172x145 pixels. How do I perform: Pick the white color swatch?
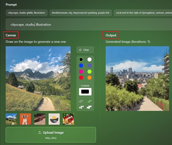(x=89, y=60)
